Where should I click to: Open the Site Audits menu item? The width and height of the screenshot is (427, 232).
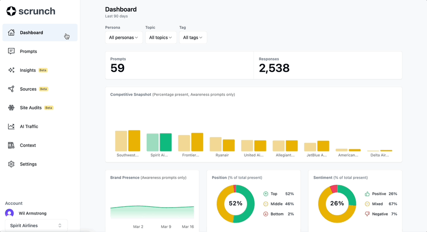tap(40, 108)
